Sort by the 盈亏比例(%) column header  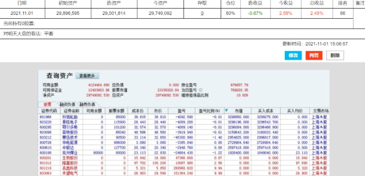pyautogui.click(x=209, y=110)
